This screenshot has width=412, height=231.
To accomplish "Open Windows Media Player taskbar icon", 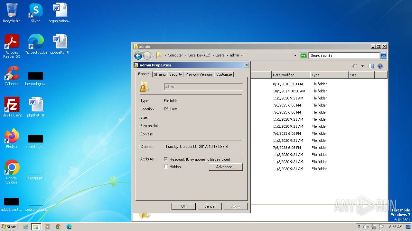I will point(47,227).
